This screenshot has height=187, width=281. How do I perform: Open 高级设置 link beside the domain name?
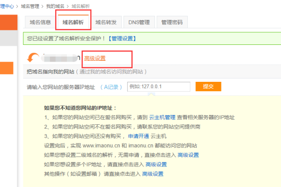coord(95,58)
